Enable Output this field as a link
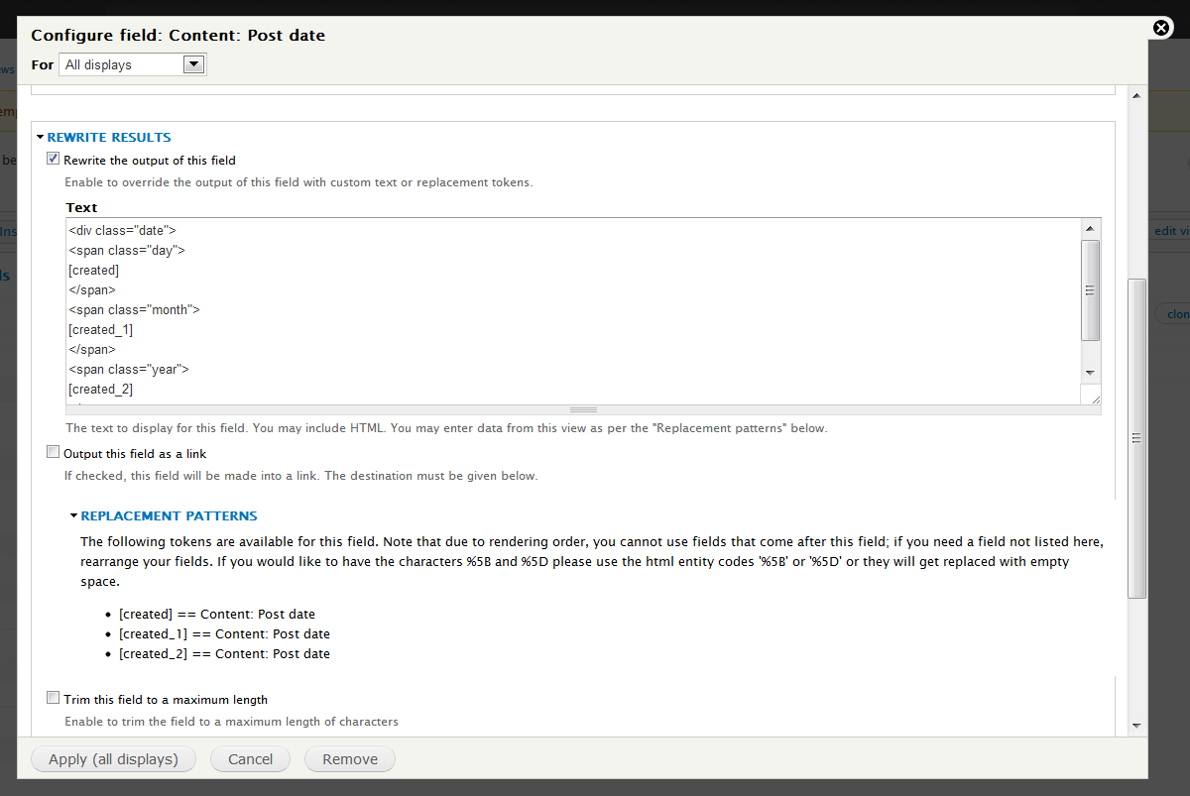Screen dimensions: 1190x796 pos(54,453)
